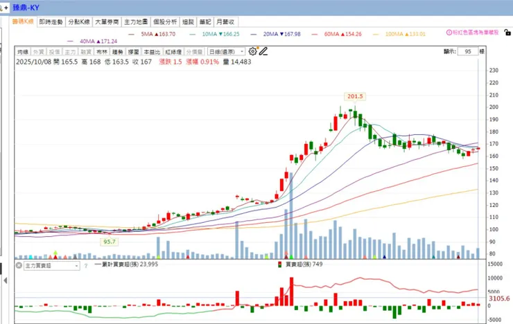This screenshot has width=513, height=324.
Task: Open the 筆記 tab
Action: coord(205,22)
